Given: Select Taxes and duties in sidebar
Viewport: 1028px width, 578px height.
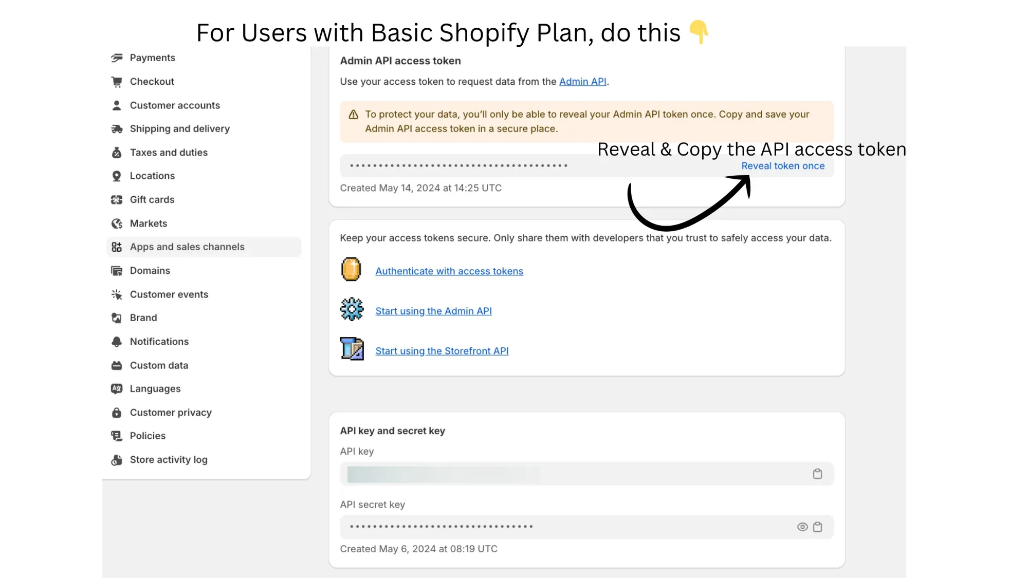Looking at the screenshot, I should click(169, 152).
